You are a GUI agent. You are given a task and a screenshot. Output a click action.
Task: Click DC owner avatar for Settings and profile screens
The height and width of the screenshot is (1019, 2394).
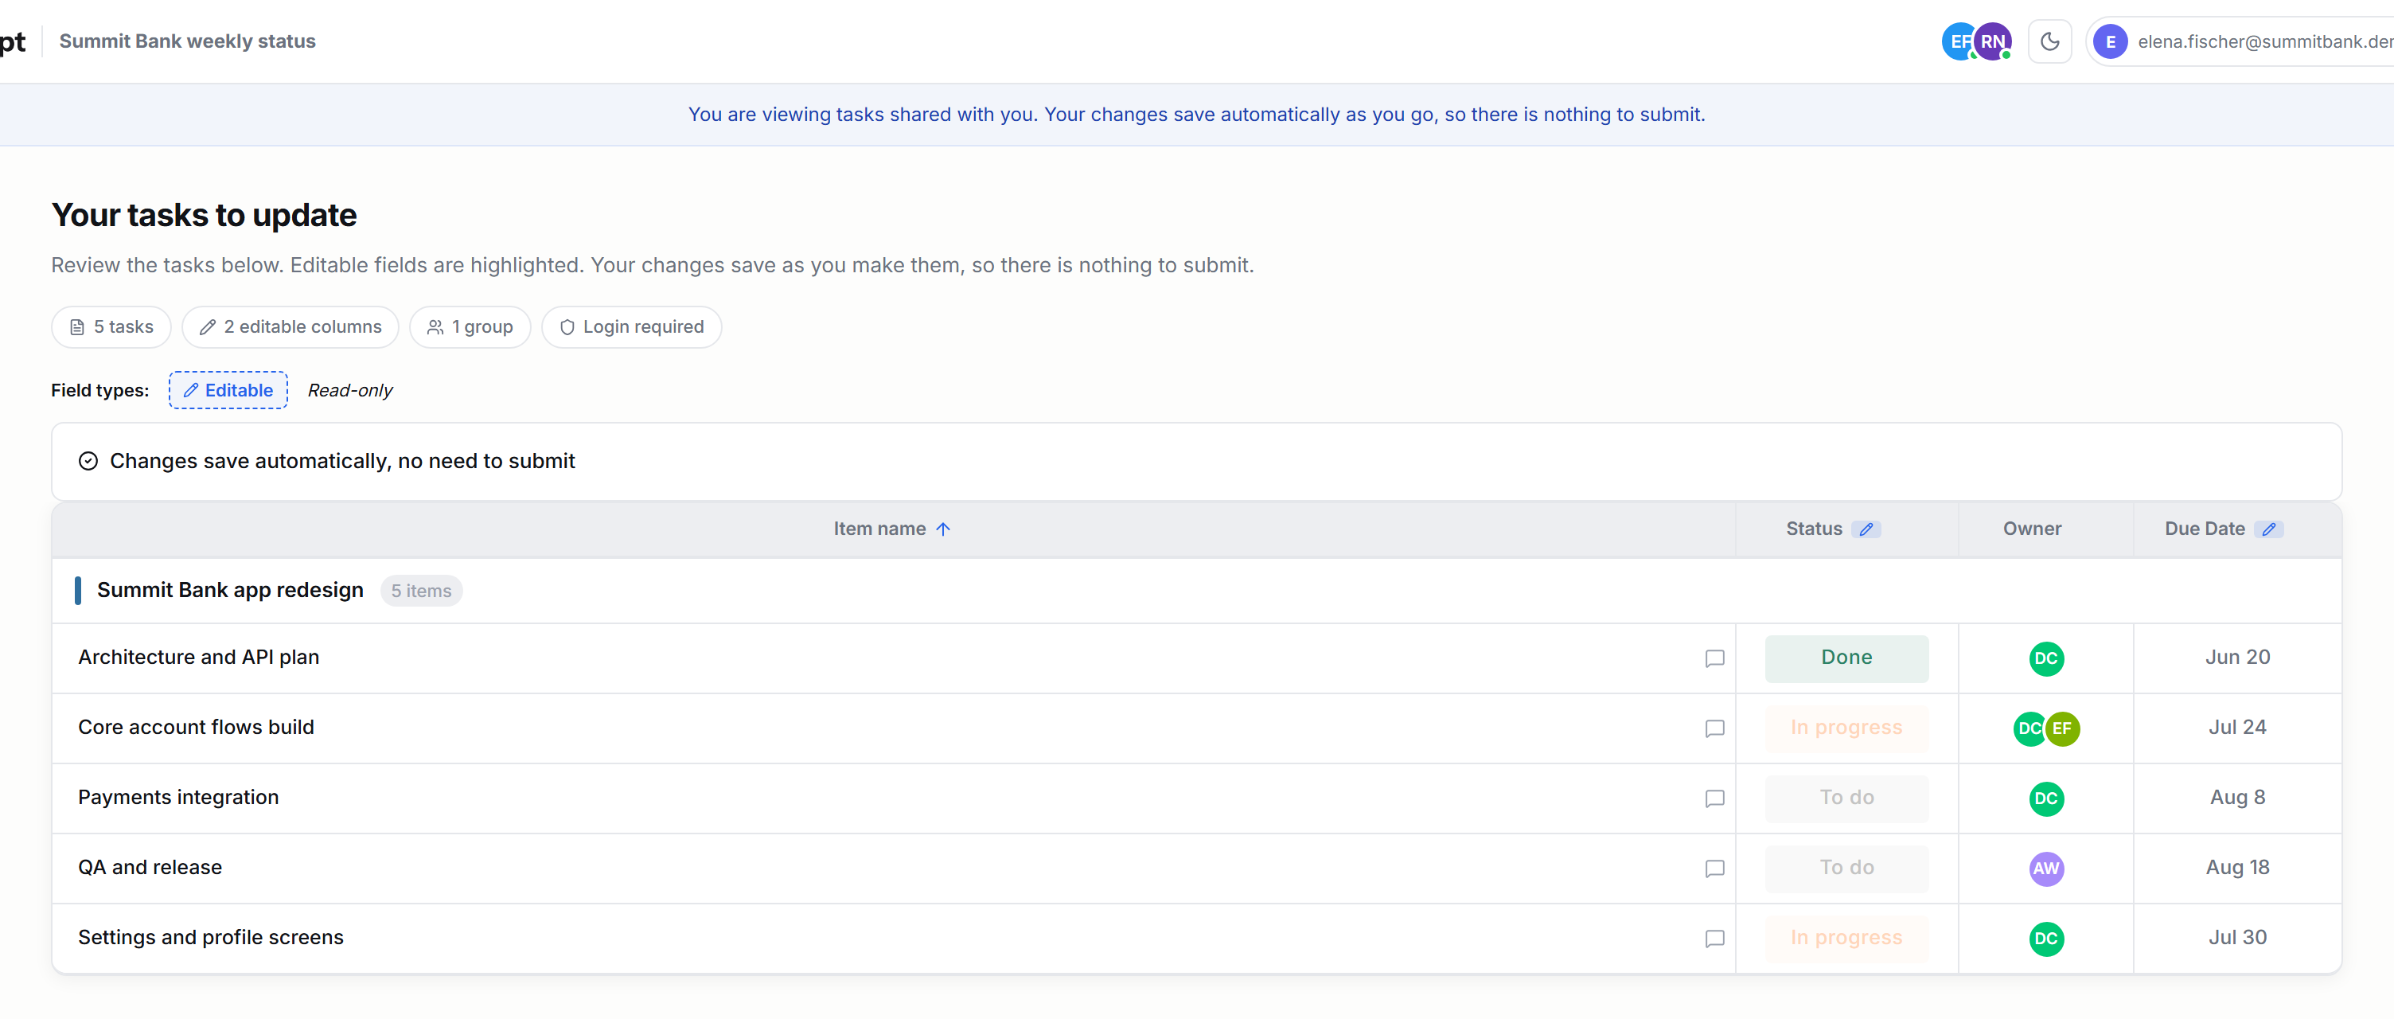pos(2045,938)
